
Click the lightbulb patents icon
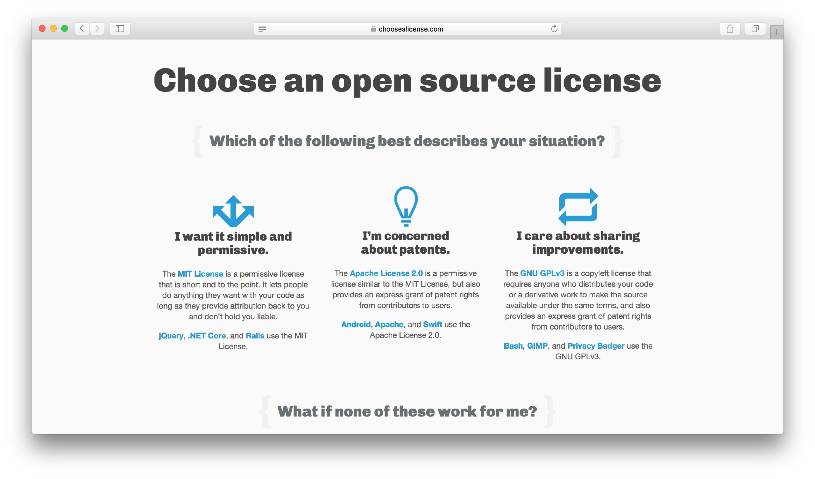pos(406,206)
